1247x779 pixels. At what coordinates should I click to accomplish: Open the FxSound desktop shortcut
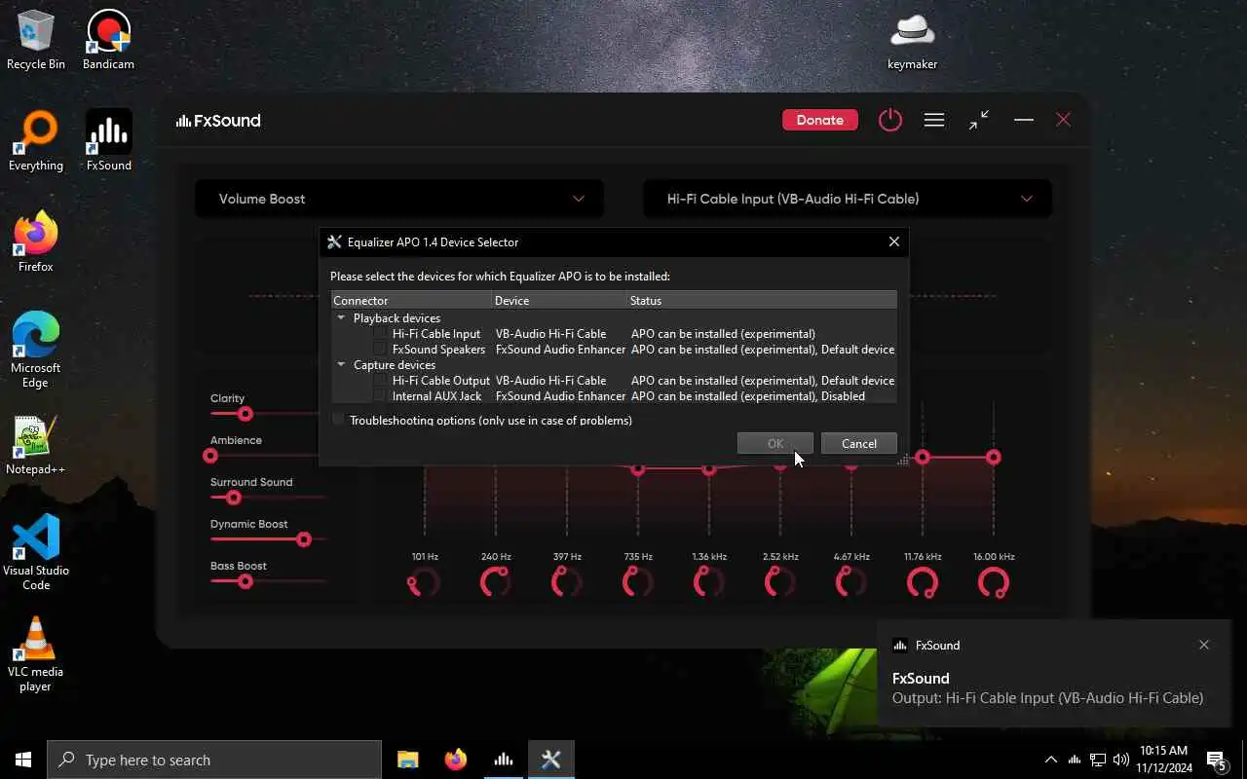pos(108,141)
